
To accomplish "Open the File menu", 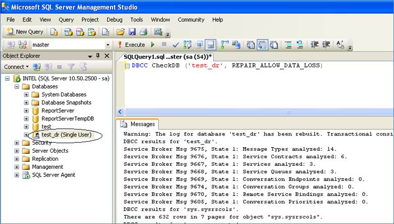I will pyautogui.click(x=11, y=20).
